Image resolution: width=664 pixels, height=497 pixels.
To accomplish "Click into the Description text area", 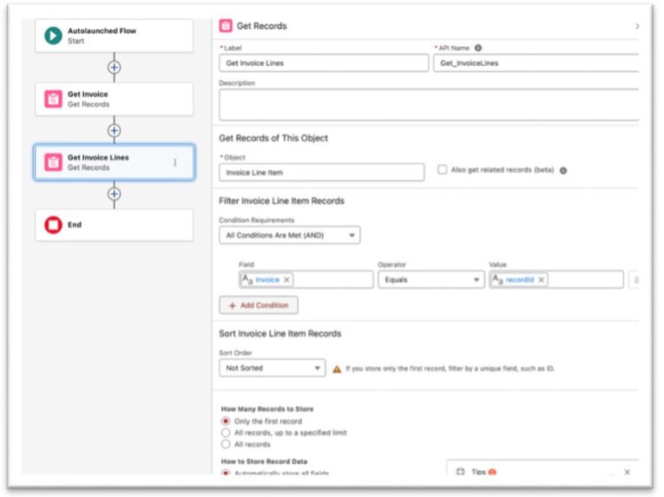I will click(429, 104).
